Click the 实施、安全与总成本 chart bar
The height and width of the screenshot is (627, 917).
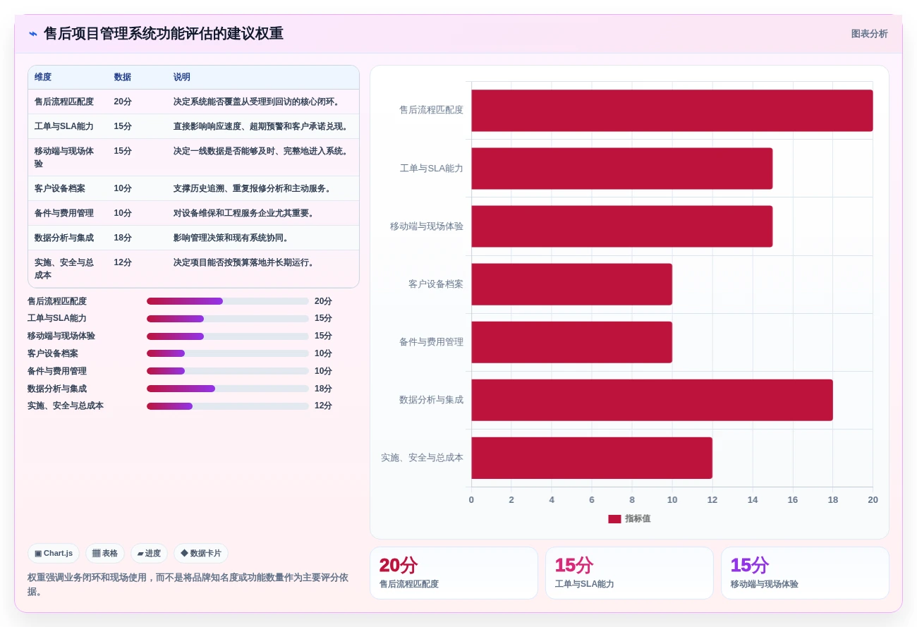592,458
